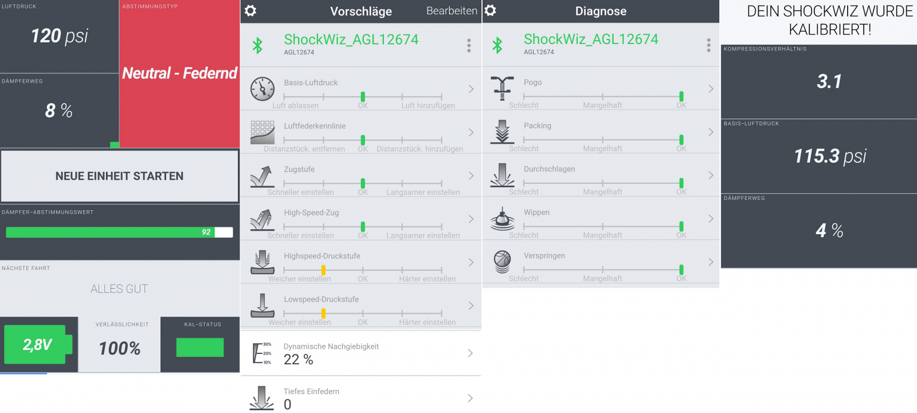Tap Bluetooth icon in Vorschläge panel

tap(258, 45)
